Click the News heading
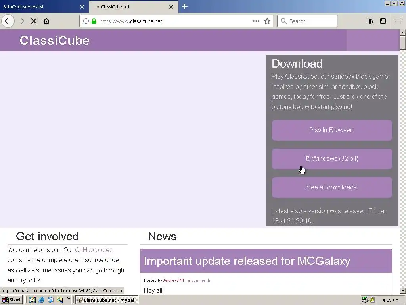This screenshot has height=305, width=406. tap(162, 236)
